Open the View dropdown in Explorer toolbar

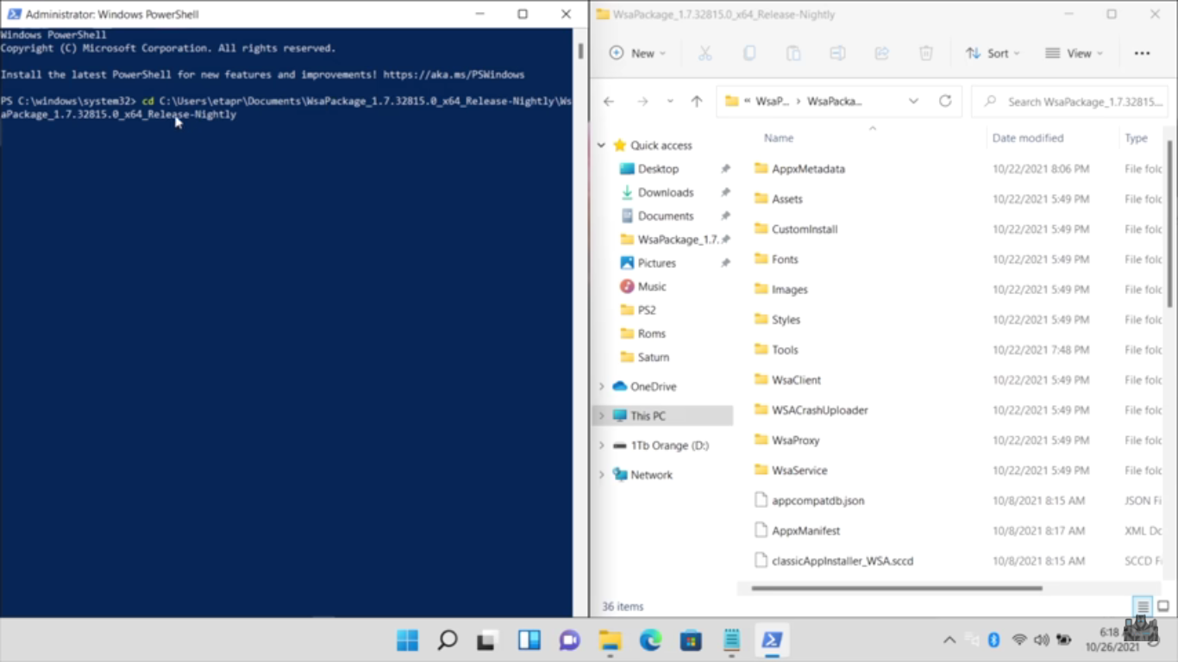1074,53
